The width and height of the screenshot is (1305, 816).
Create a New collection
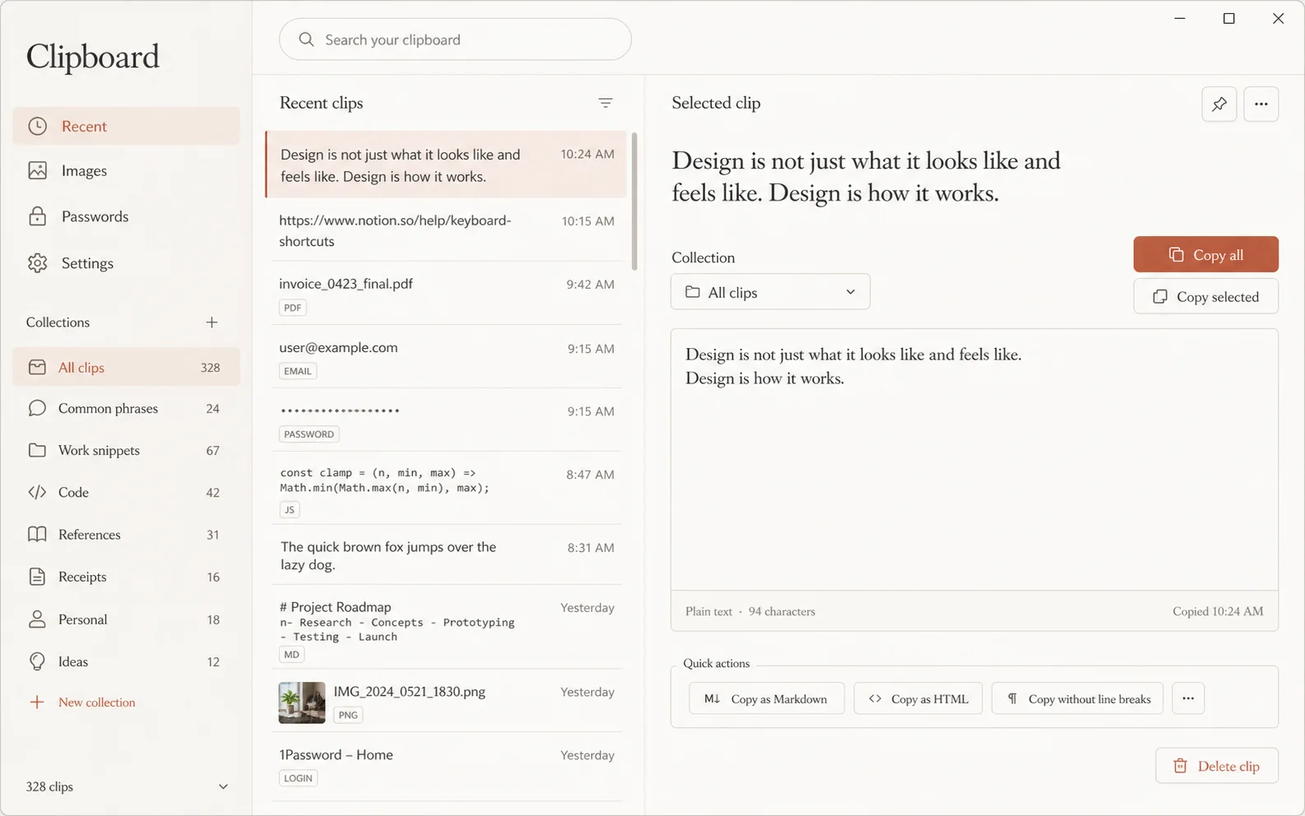pyautogui.click(x=82, y=702)
